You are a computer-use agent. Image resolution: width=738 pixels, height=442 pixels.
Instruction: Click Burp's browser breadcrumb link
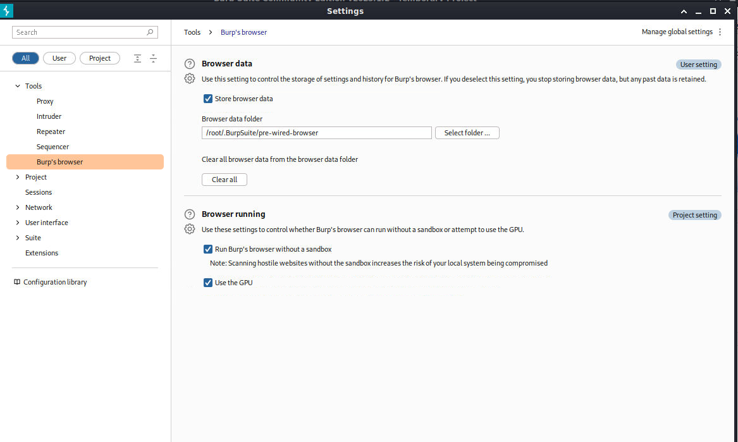point(244,32)
